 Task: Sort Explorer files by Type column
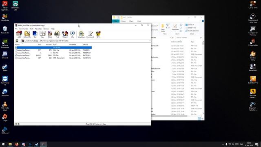coord(192,42)
